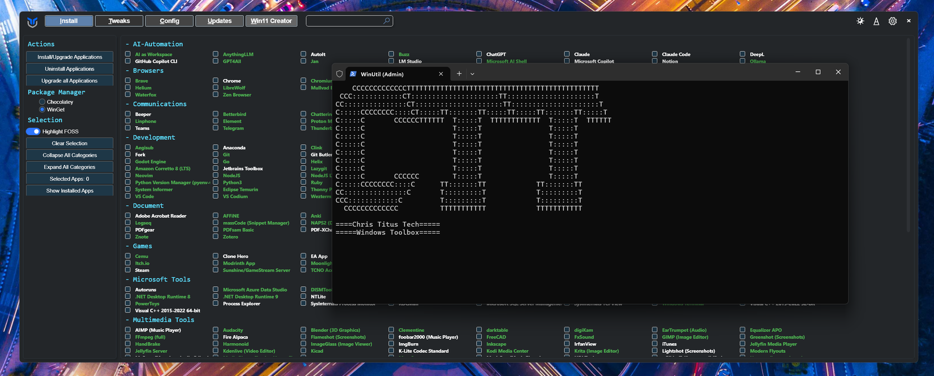This screenshot has height=376, width=934.
Task: Check the Adobe Acrobat Reader checkbox
Action: point(128,215)
